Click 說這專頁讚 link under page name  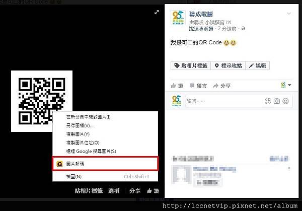[201, 29]
